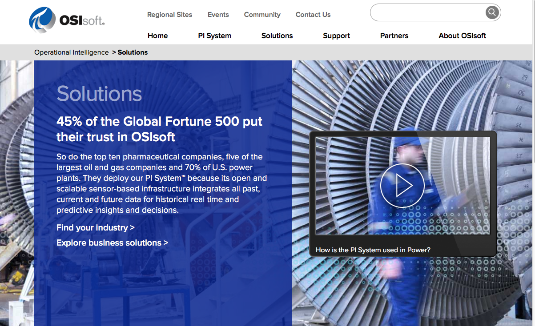535x326 pixels.
Task: Open the PI System menu
Action: pos(215,36)
